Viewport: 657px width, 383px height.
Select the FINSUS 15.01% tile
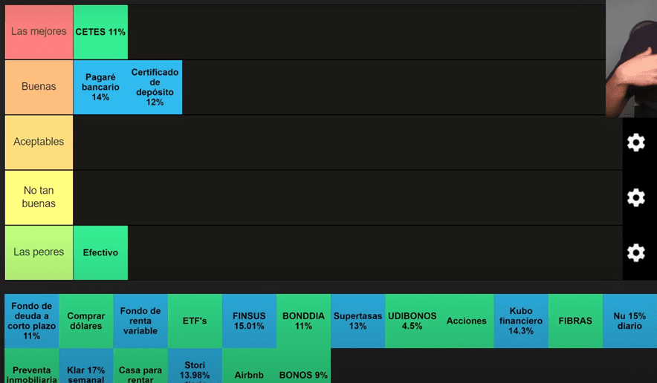pos(249,321)
